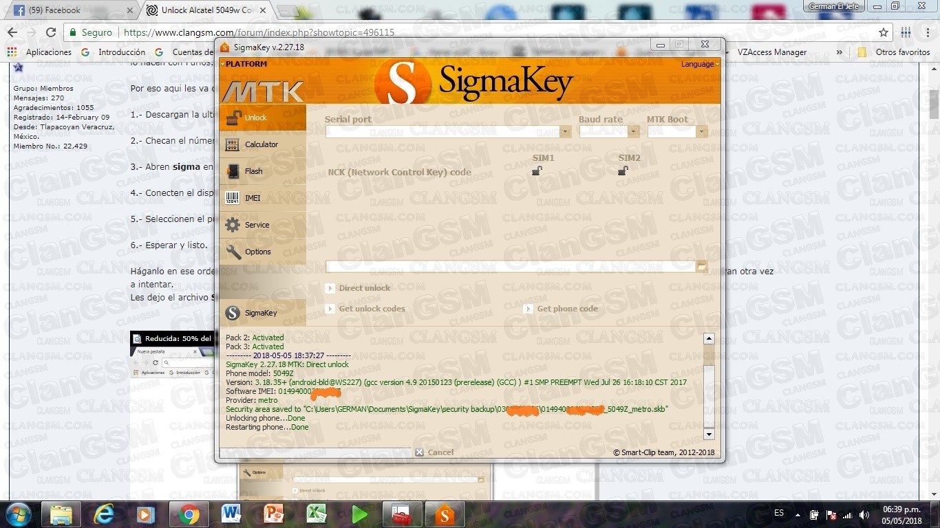Click 'Pack 3: Activated' log line
Screen dimensions: 940x528
coord(255,346)
